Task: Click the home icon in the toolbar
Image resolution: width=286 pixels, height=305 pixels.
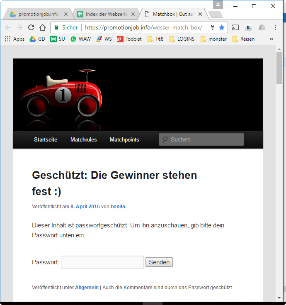Action: [x=43, y=27]
